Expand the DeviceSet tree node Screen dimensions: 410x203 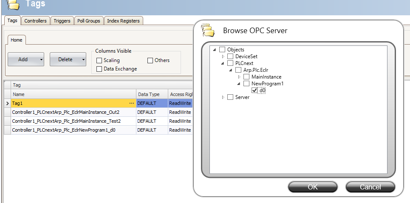pos(223,56)
